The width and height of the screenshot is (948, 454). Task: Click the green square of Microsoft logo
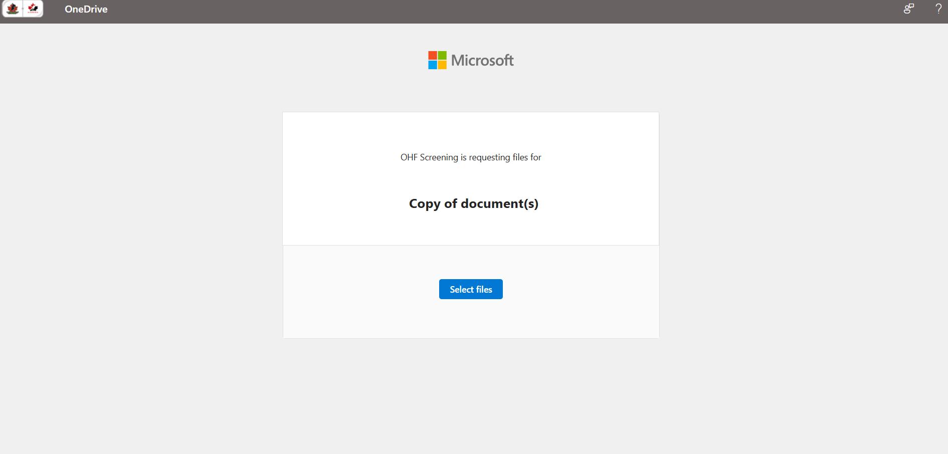click(442, 55)
